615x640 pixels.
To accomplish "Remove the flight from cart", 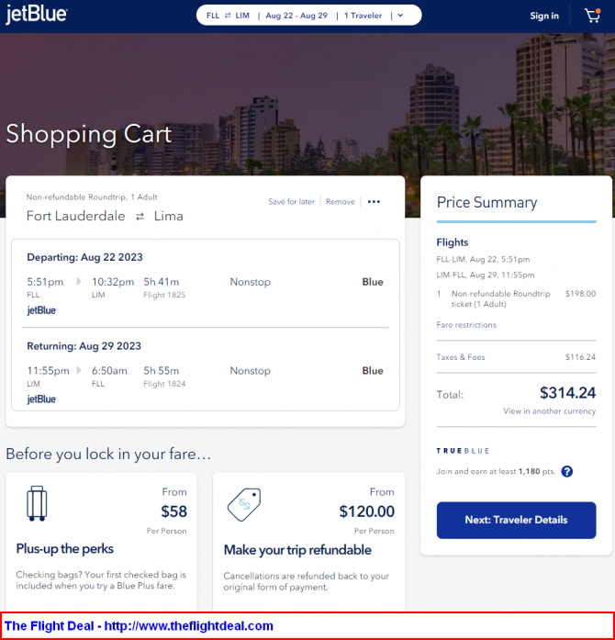I will pyautogui.click(x=340, y=202).
